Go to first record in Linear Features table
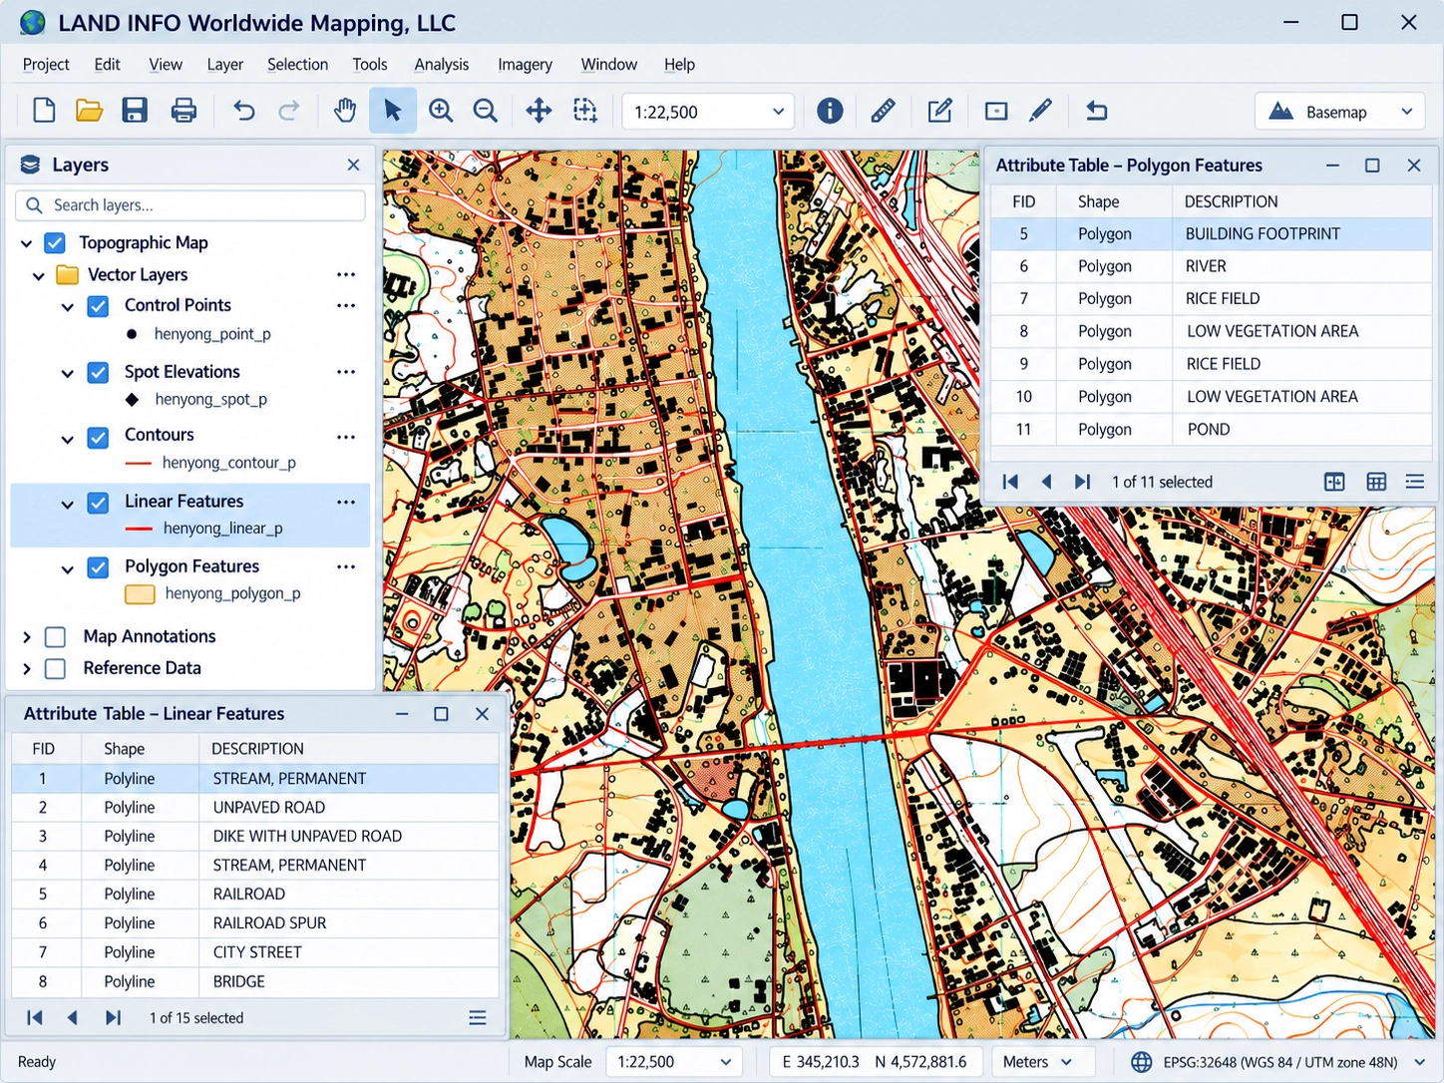 pos(35,1018)
